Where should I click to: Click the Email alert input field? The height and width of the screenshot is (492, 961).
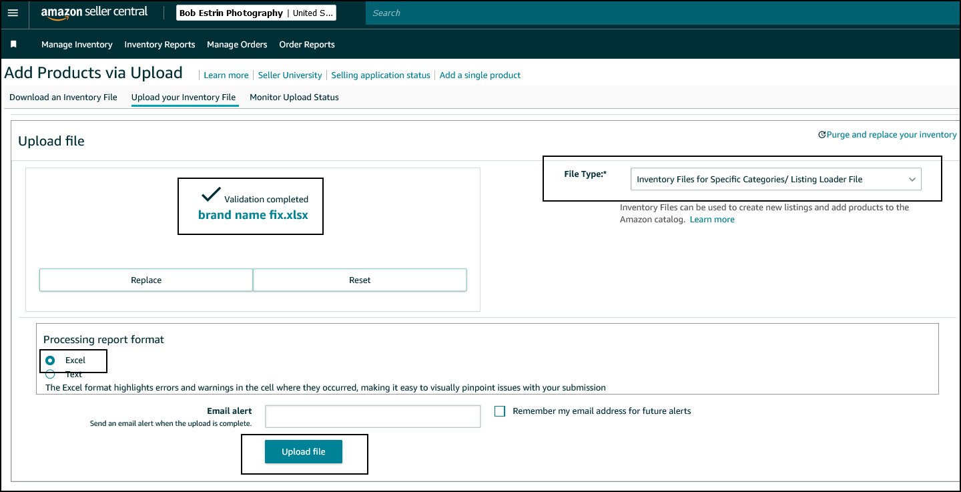pos(372,417)
